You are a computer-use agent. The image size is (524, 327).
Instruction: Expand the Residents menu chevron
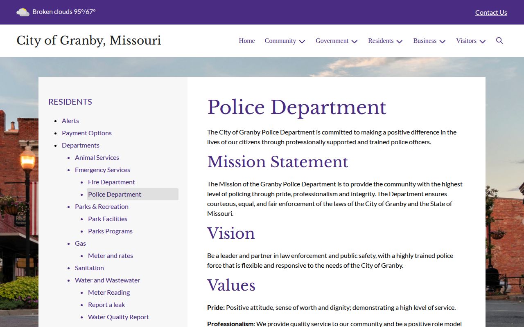[x=400, y=41]
